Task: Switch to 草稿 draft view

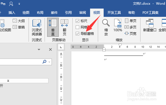Action: (19, 27)
